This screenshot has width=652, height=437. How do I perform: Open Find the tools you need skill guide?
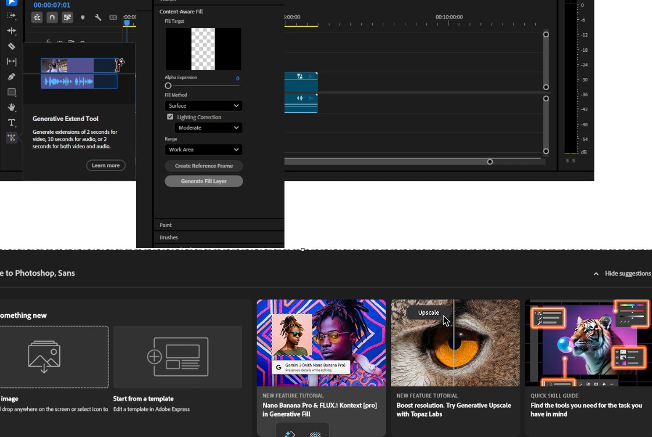586,410
